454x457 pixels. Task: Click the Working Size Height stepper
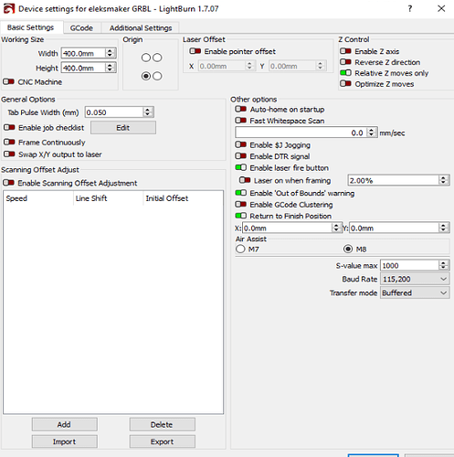[x=110, y=68]
